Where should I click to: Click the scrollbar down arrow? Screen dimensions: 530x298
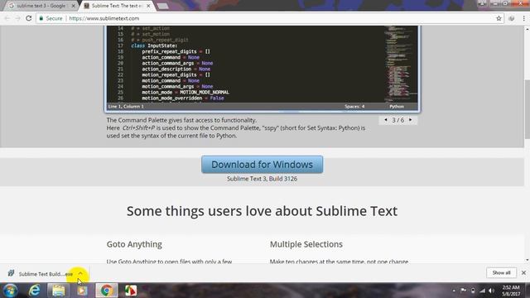[527, 260]
